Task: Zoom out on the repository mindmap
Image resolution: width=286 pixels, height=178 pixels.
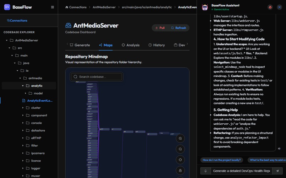Action: (x=180, y=149)
